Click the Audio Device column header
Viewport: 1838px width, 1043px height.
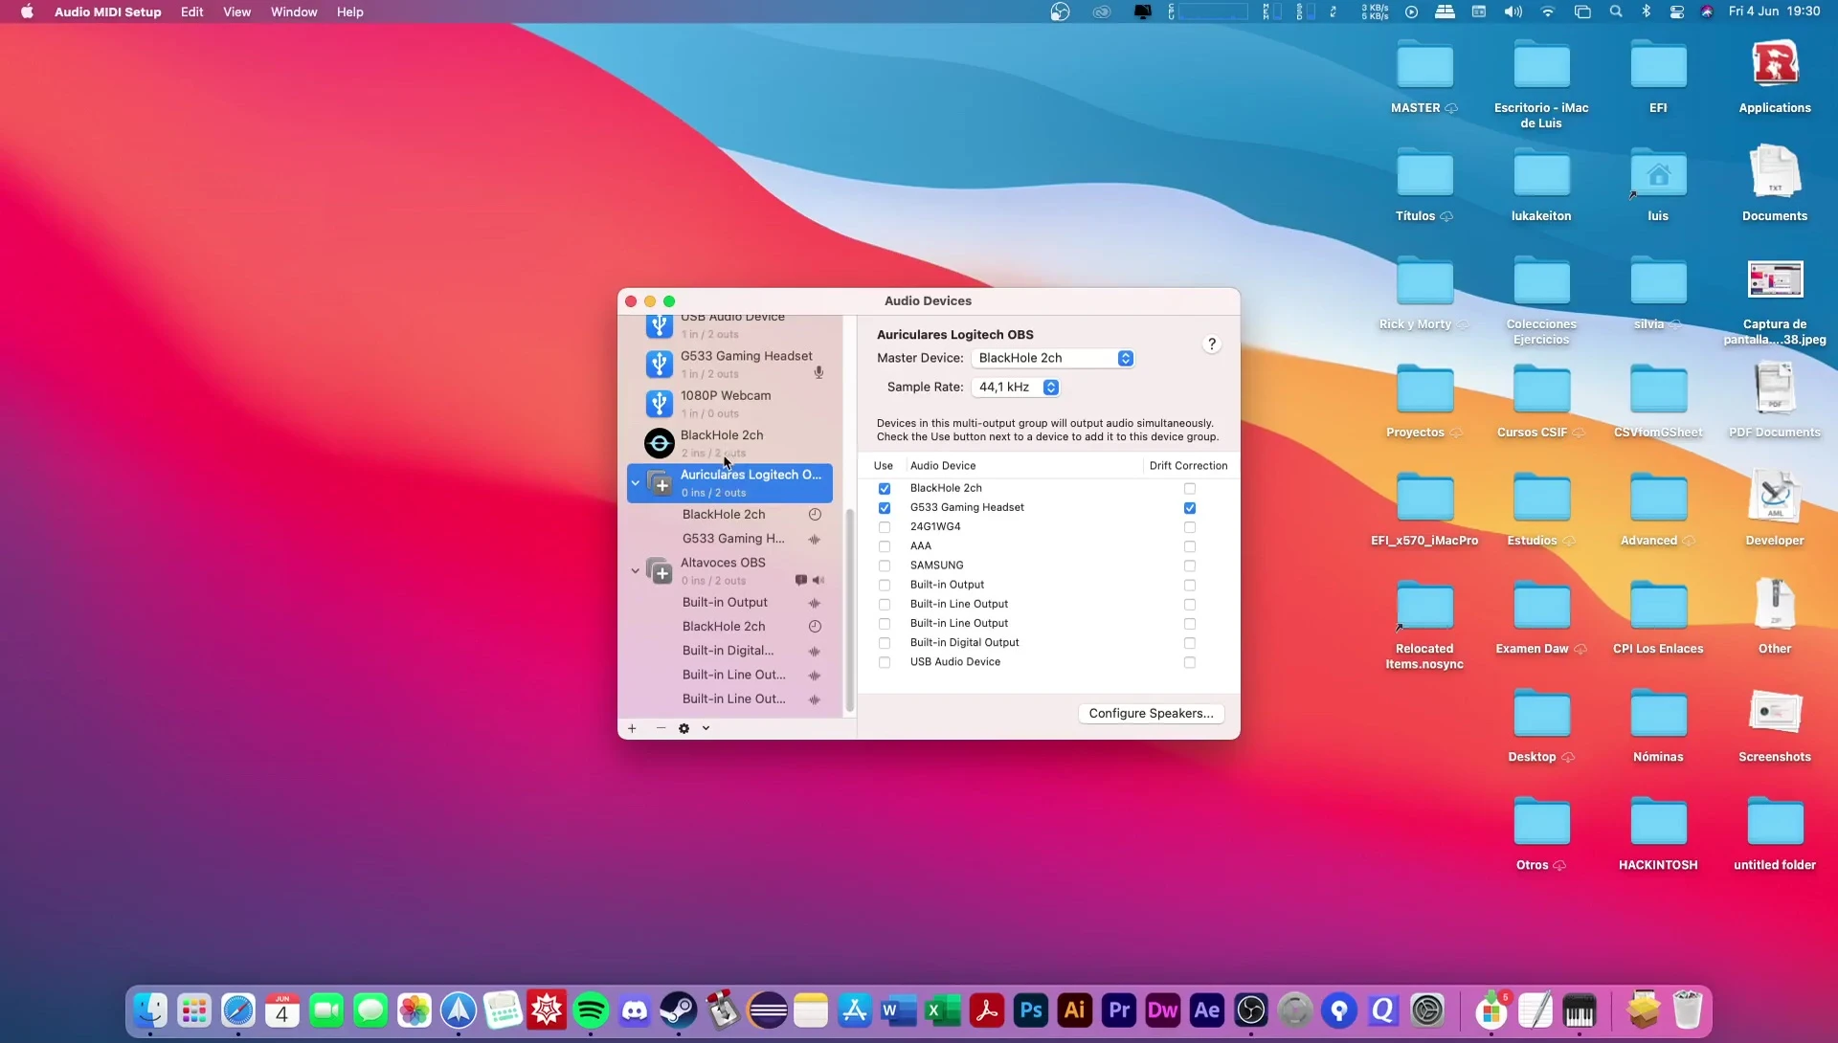pyautogui.click(x=943, y=466)
